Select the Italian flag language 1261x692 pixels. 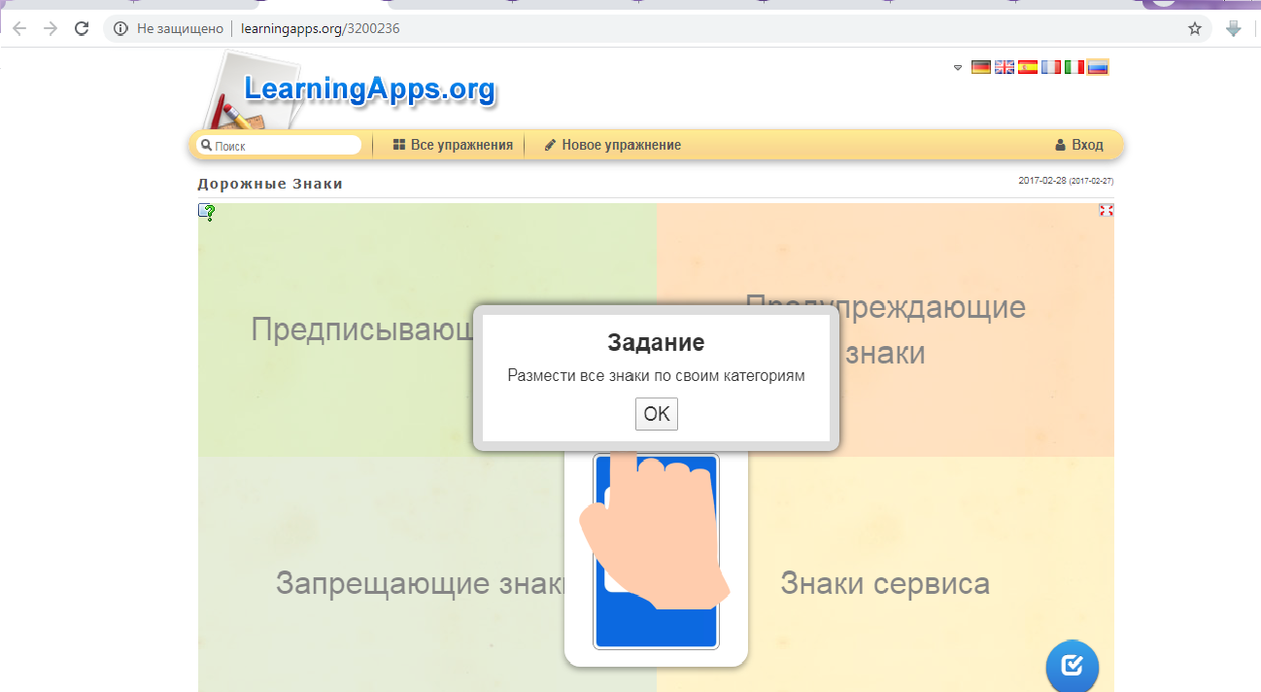click(1074, 67)
